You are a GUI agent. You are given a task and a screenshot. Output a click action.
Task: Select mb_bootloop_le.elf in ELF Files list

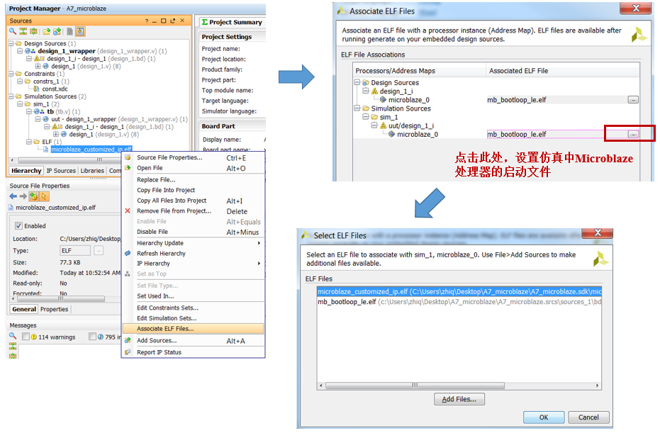[x=459, y=302]
